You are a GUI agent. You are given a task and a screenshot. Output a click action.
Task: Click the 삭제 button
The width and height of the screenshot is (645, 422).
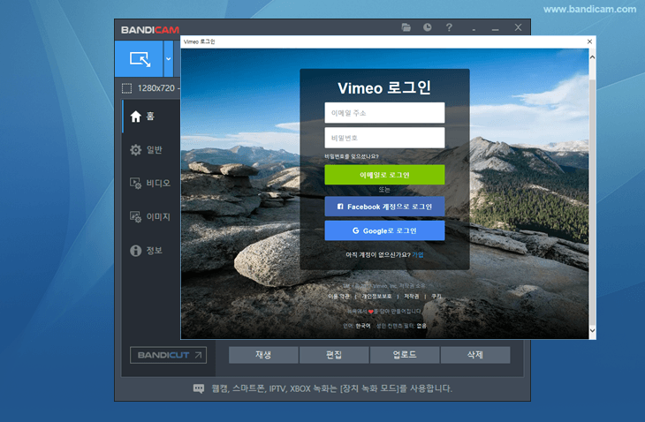[475, 355]
